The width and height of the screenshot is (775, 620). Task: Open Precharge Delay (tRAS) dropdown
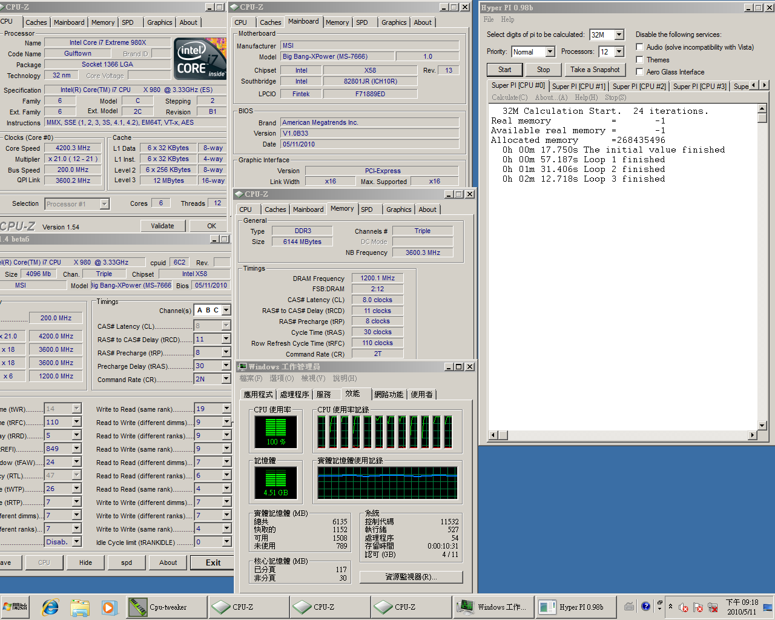pyautogui.click(x=226, y=366)
